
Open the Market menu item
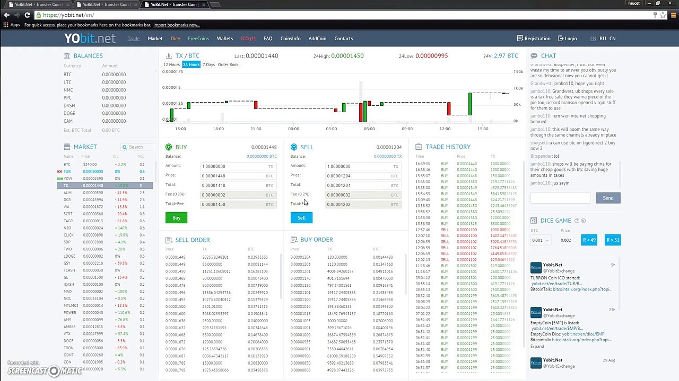(155, 38)
